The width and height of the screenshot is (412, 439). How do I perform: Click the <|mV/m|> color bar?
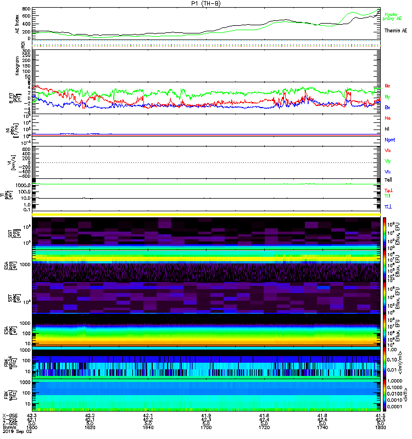click(x=384, y=362)
